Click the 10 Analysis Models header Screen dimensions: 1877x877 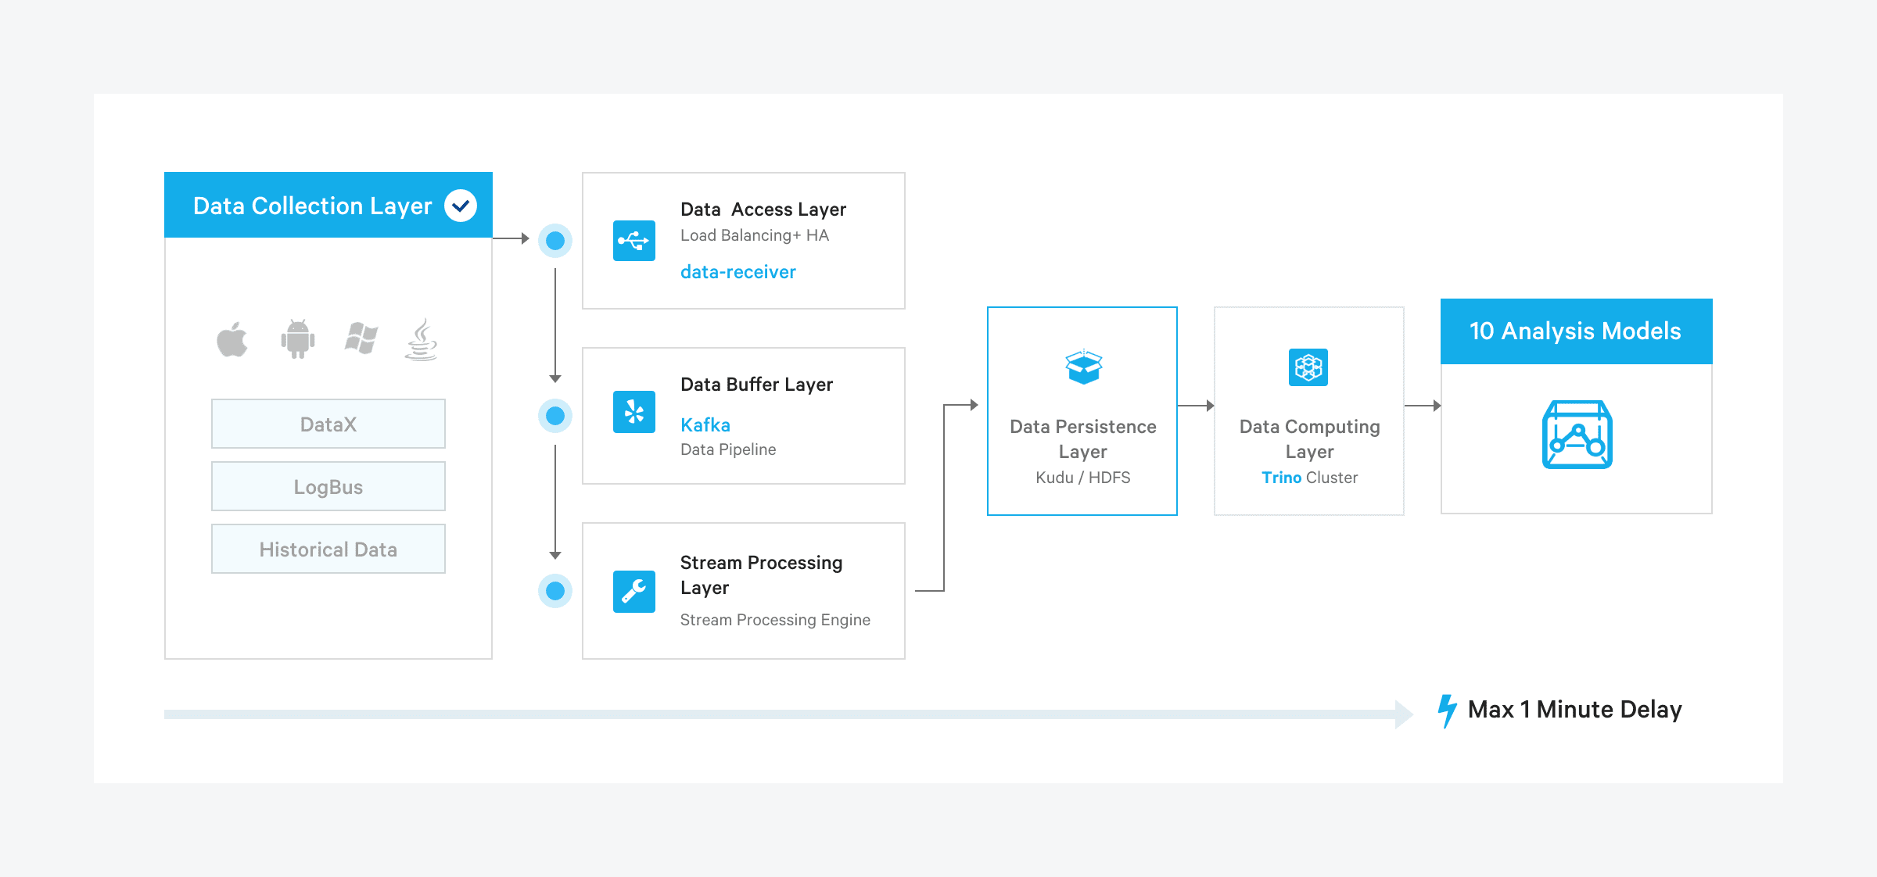pyautogui.click(x=1576, y=331)
